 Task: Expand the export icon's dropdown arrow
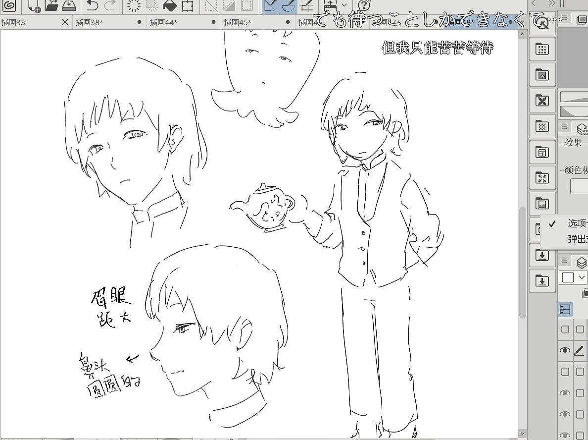point(344,5)
